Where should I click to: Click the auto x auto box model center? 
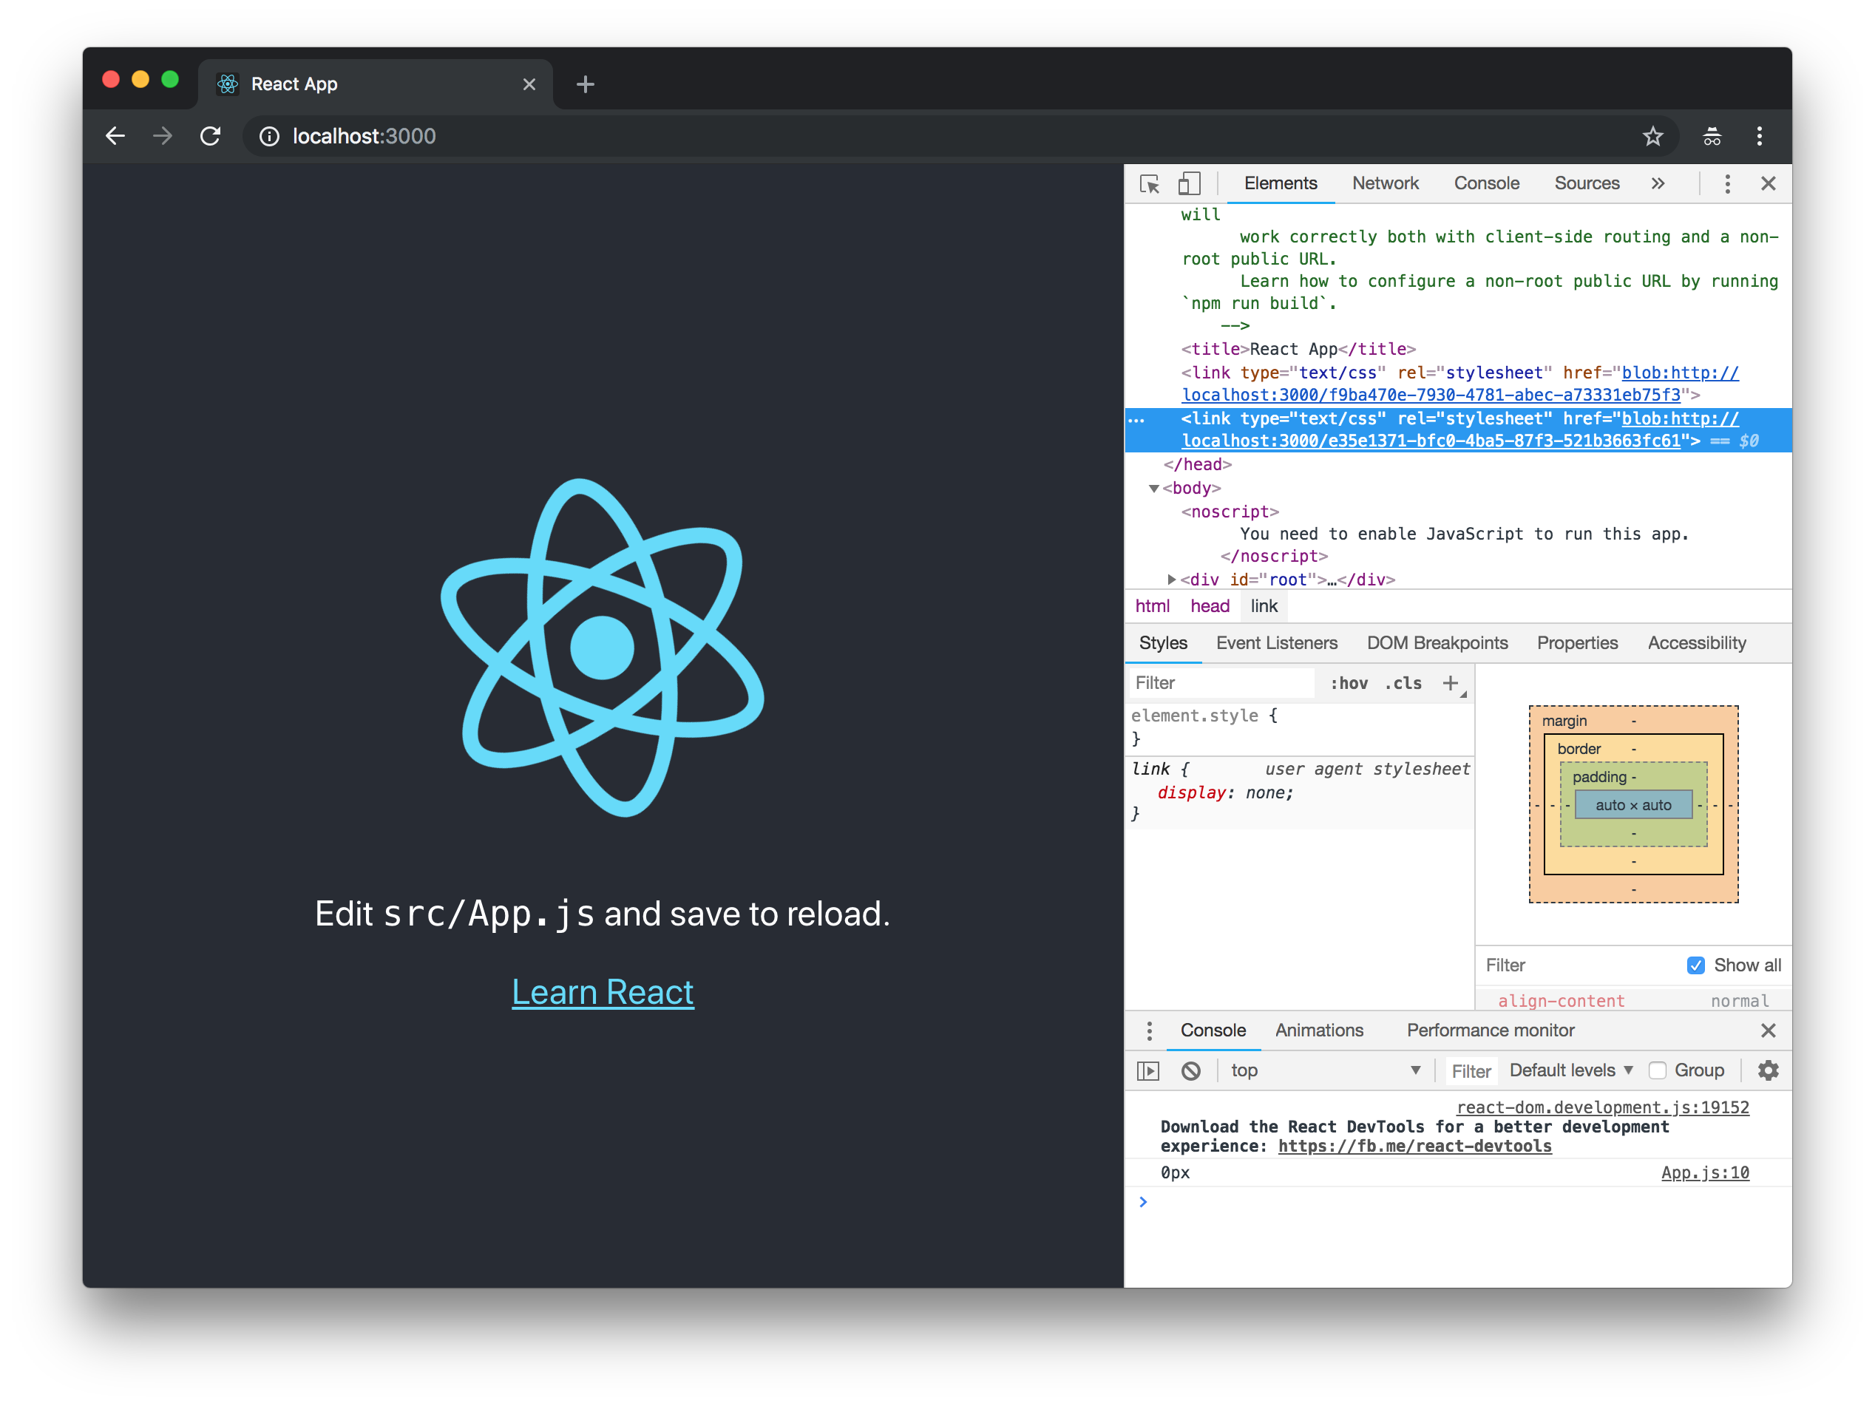(x=1632, y=804)
